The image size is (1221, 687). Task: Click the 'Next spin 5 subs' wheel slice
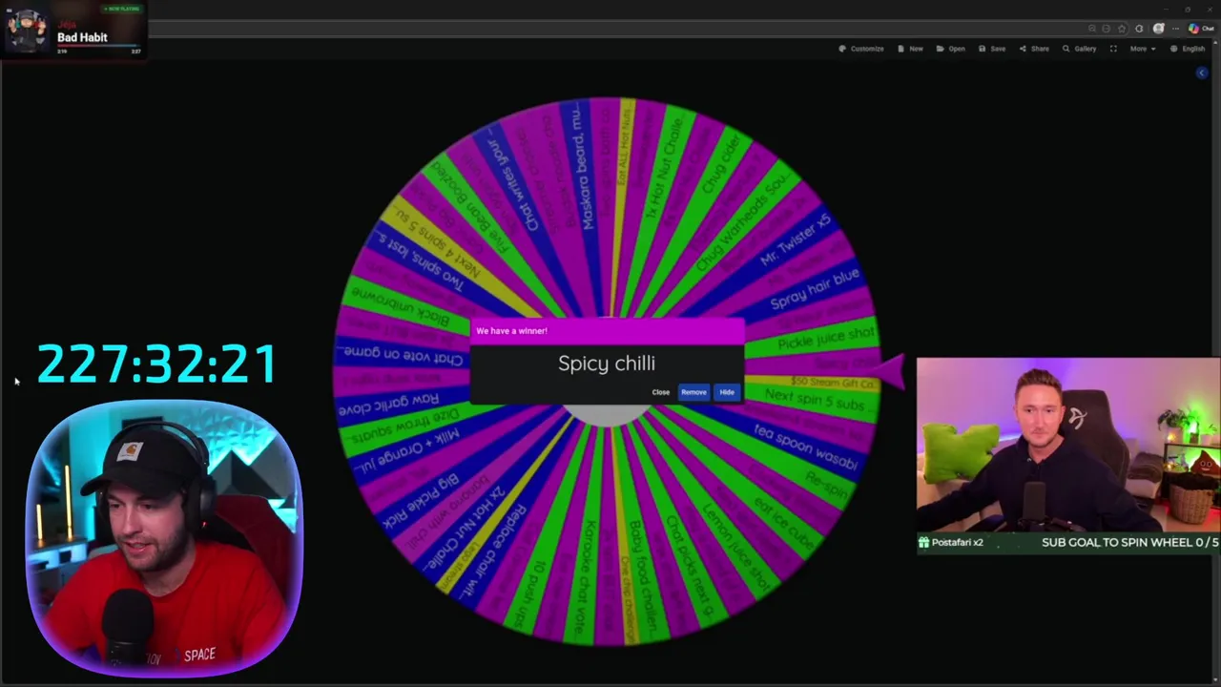pyautogui.click(x=814, y=400)
